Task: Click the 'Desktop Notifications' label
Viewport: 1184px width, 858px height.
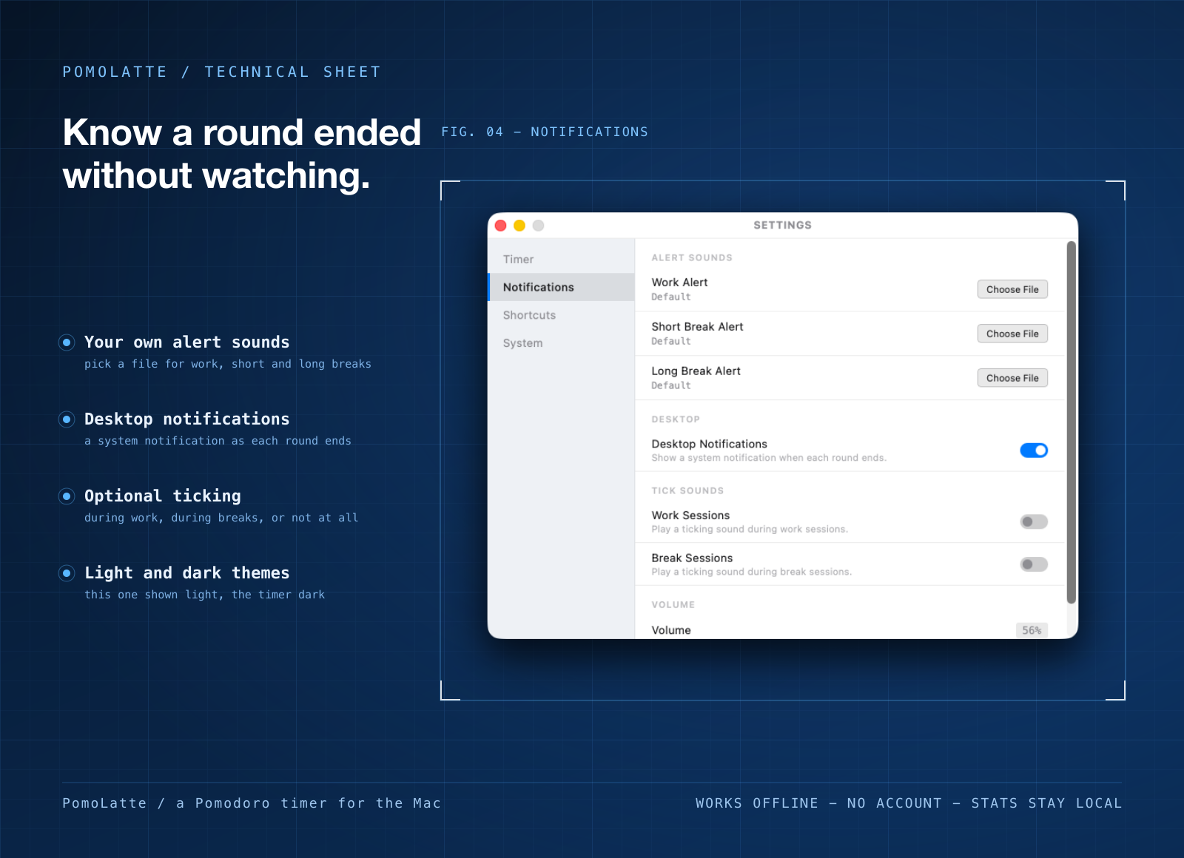Action: tap(709, 444)
